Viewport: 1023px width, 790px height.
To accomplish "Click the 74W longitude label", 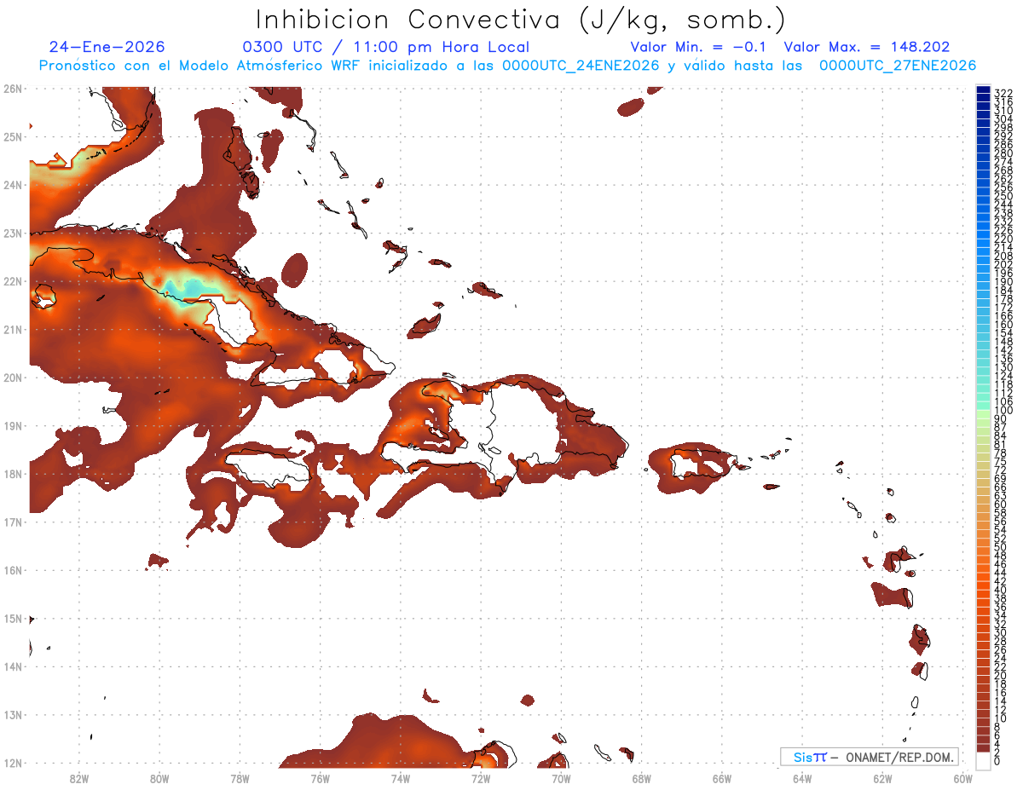I will coord(401,778).
